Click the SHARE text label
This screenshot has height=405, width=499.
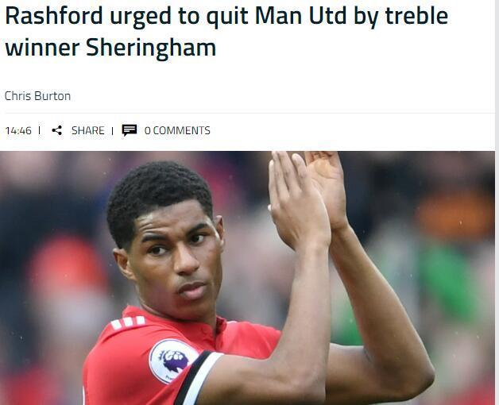pos(88,130)
